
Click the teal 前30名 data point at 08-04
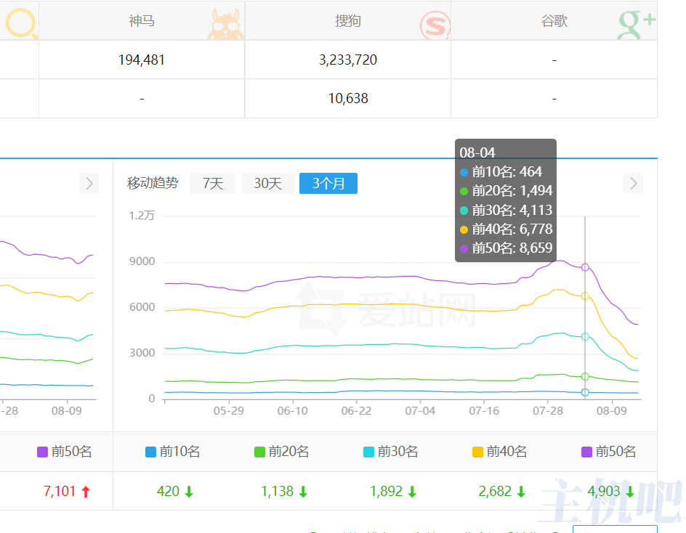585,337
